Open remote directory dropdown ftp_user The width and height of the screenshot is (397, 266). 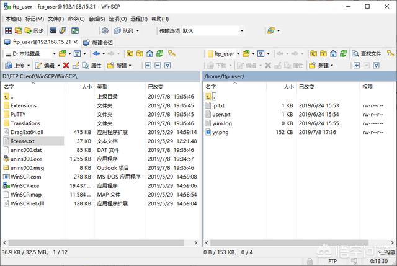223,54
